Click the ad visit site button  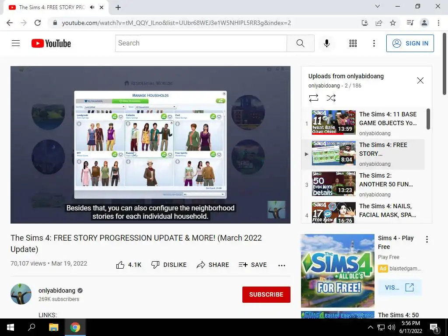[399, 287]
